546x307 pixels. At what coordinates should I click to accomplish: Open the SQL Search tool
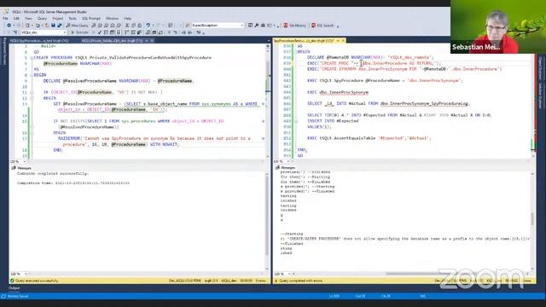pyautogui.click(x=322, y=26)
